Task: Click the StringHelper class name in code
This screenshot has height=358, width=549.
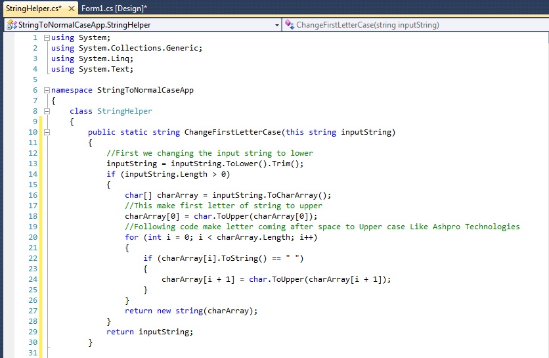Action: click(125, 111)
